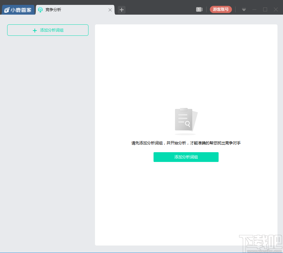
Task: Open a new tab using the plus icon
Action: pyautogui.click(x=121, y=10)
